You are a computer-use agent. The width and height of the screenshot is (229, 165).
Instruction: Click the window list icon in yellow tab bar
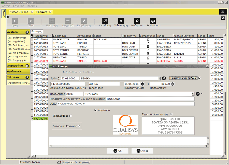222,12
